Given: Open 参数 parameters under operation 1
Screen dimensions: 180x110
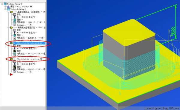Looking at the screenshot, I should (x=19, y=15).
